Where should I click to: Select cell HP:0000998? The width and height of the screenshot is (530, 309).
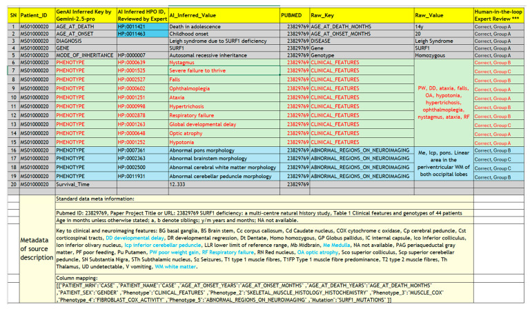pos(142,106)
